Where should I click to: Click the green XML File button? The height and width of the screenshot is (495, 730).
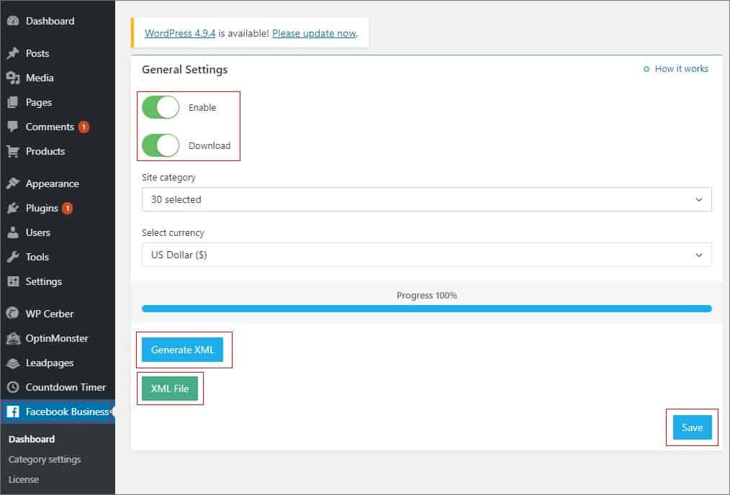click(170, 389)
